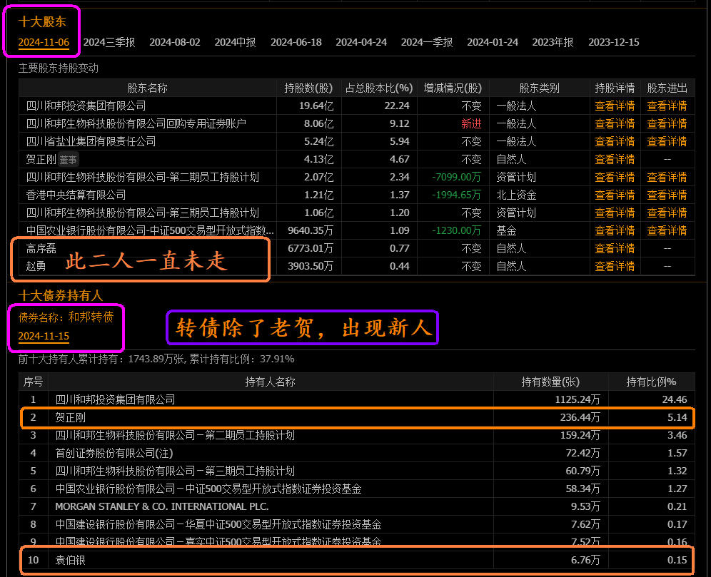Select the 2024-11-06 shareholder date tab
The width and height of the screenshot is (711, 577).
point(44,42)
